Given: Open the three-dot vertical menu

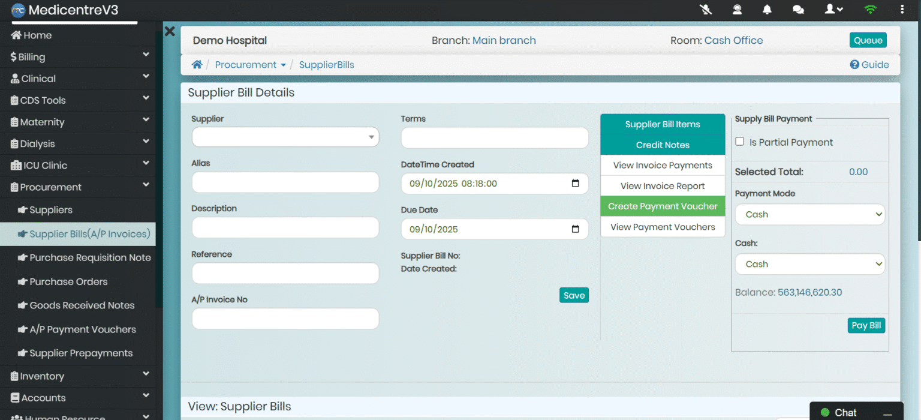Looking at the screenshot, I should pos(902,9).
